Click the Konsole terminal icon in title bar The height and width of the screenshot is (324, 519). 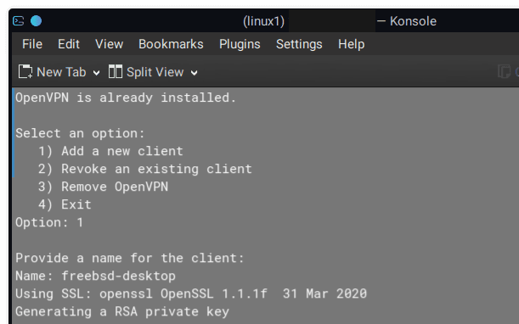tap(18, 21)
